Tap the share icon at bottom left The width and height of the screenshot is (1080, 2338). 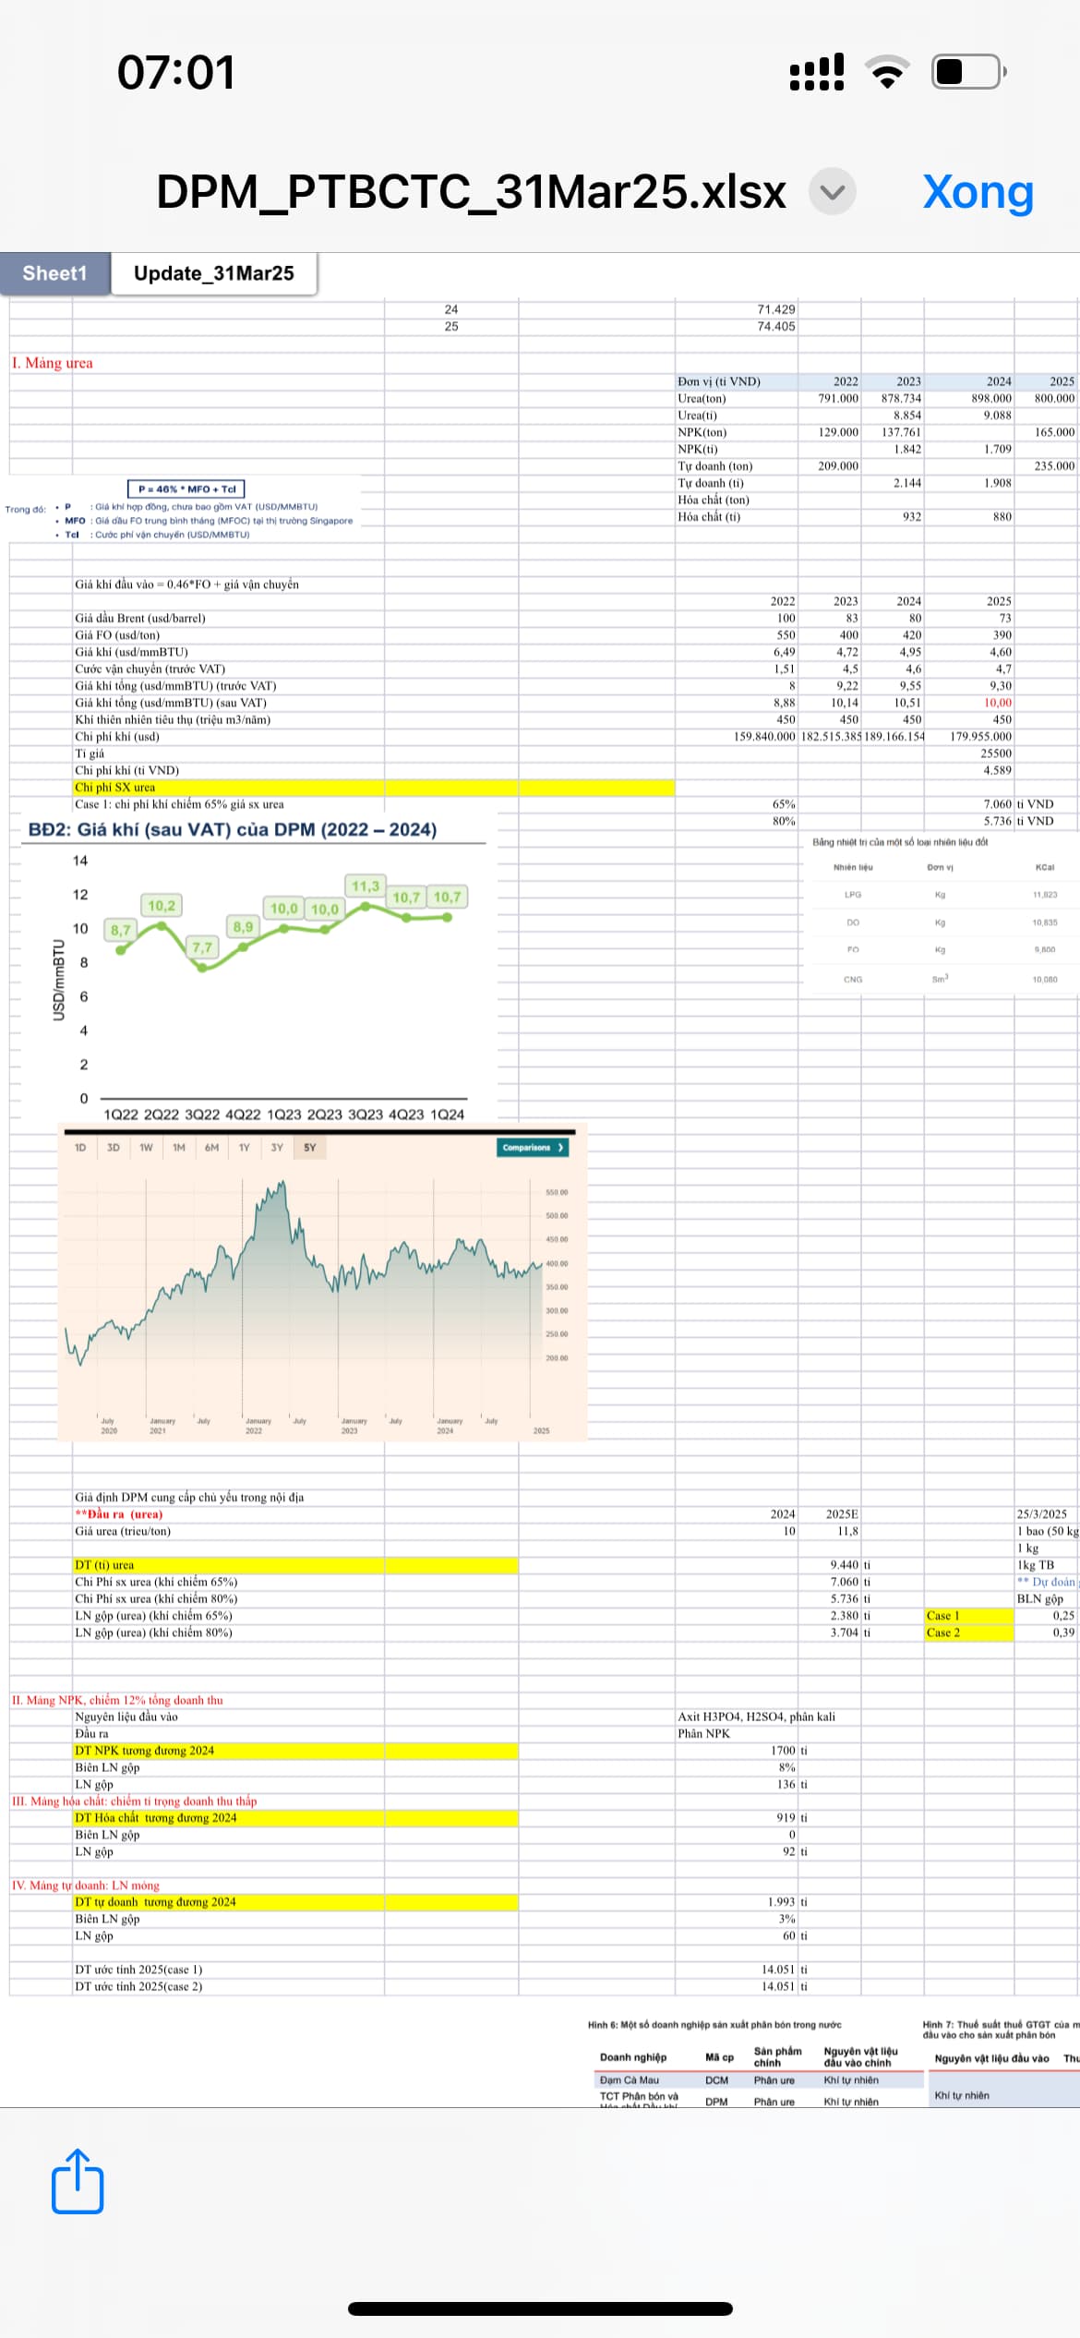(78, 2181)
